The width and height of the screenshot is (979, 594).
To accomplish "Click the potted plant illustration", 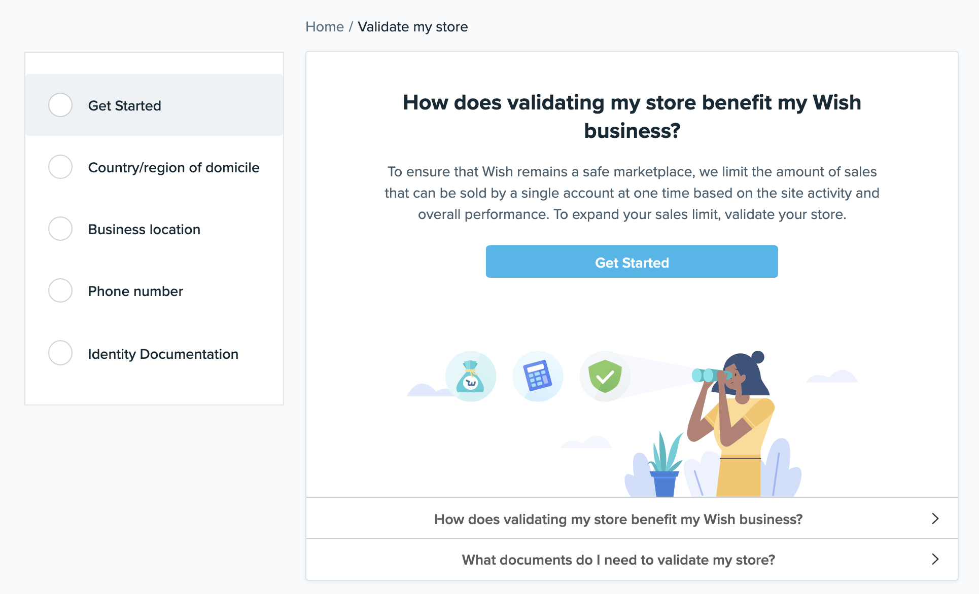I will pyautogui.click(x=665, y=464).
